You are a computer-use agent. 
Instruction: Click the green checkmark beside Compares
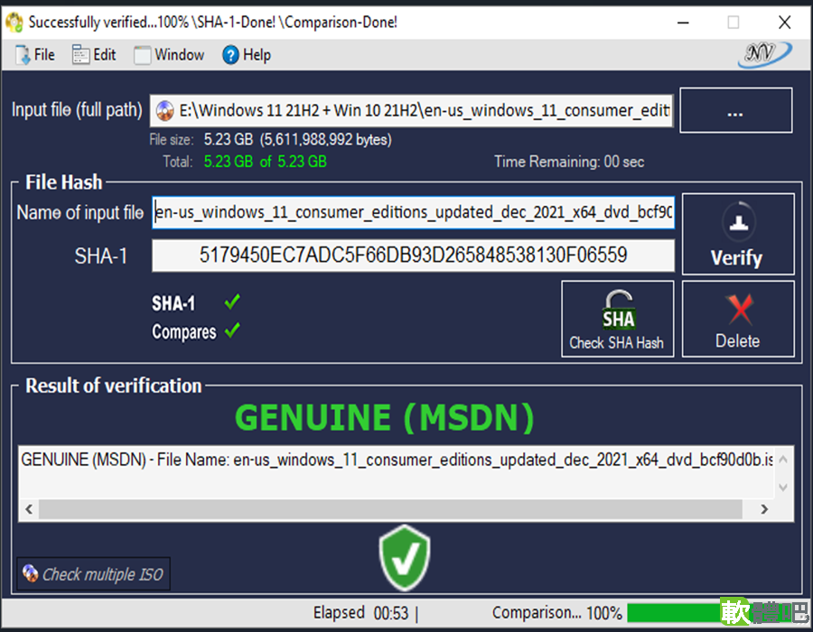pos(232,330)
